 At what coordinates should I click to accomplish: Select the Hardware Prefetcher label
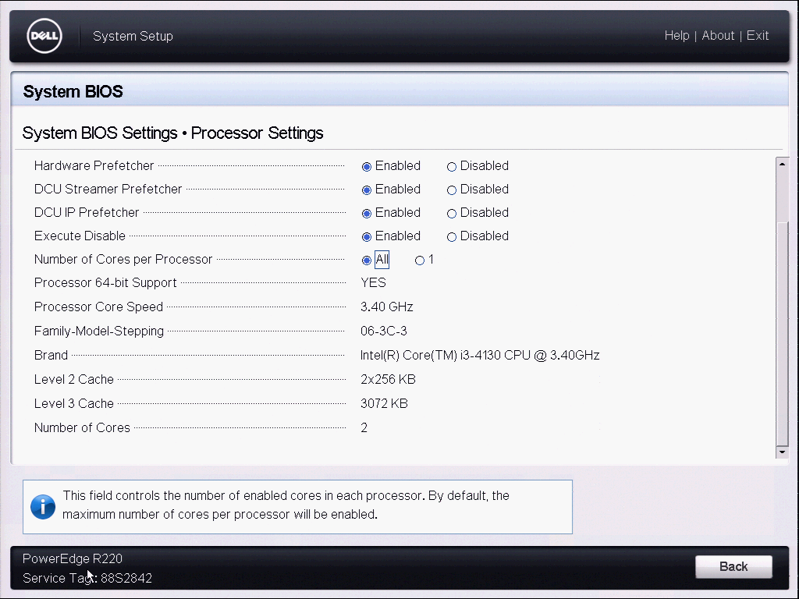[x=94, y=165]
